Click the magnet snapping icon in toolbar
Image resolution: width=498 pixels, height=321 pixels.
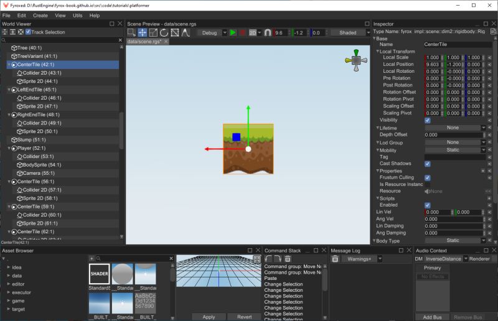click(268, 32)
